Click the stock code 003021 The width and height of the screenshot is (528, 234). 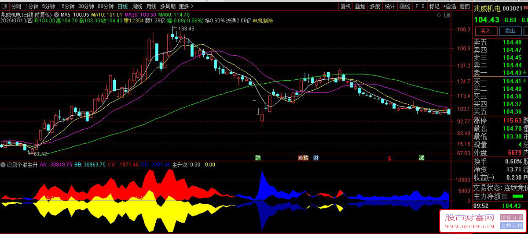[512, 8]
